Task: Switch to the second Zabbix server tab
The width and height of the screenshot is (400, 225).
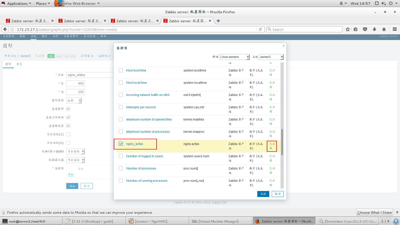Action: [x=82, y=21]
